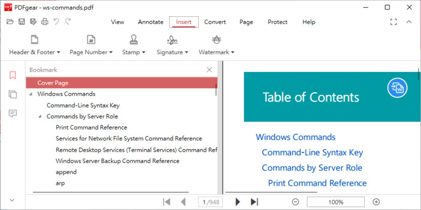Open the Protect tab
Screen dimensions: 421x210
(277, 22)
